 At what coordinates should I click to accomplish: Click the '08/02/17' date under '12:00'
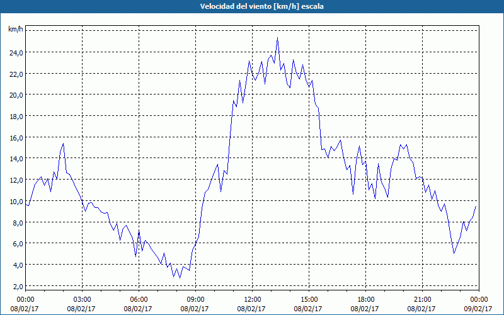point(251,309)
